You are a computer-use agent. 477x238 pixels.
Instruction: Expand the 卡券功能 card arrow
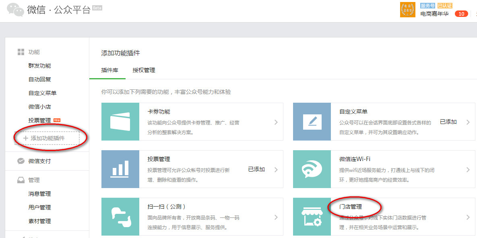(x=276, y=122)
